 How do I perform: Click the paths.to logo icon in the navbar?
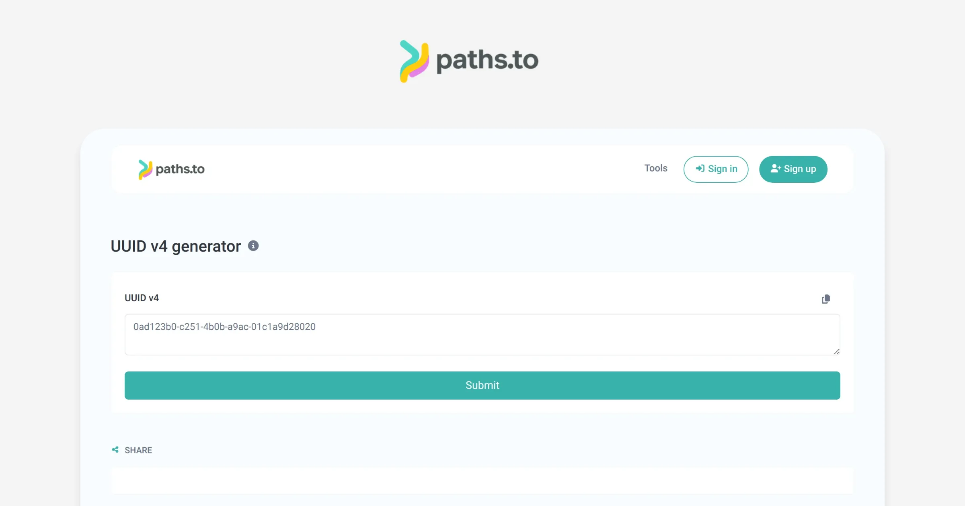tap(146, 169)
